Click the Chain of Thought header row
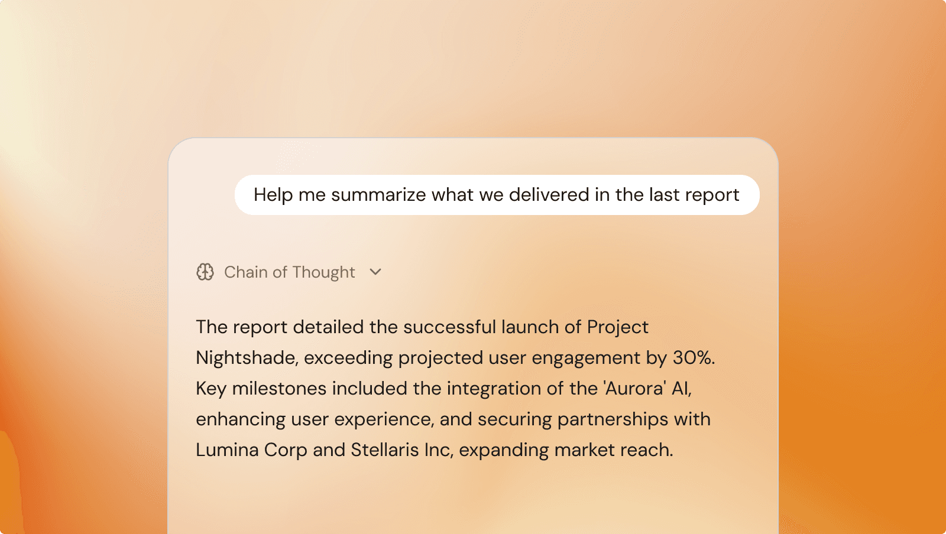The image size is (946, 534). pyautogui.click(x=289, y=272)
